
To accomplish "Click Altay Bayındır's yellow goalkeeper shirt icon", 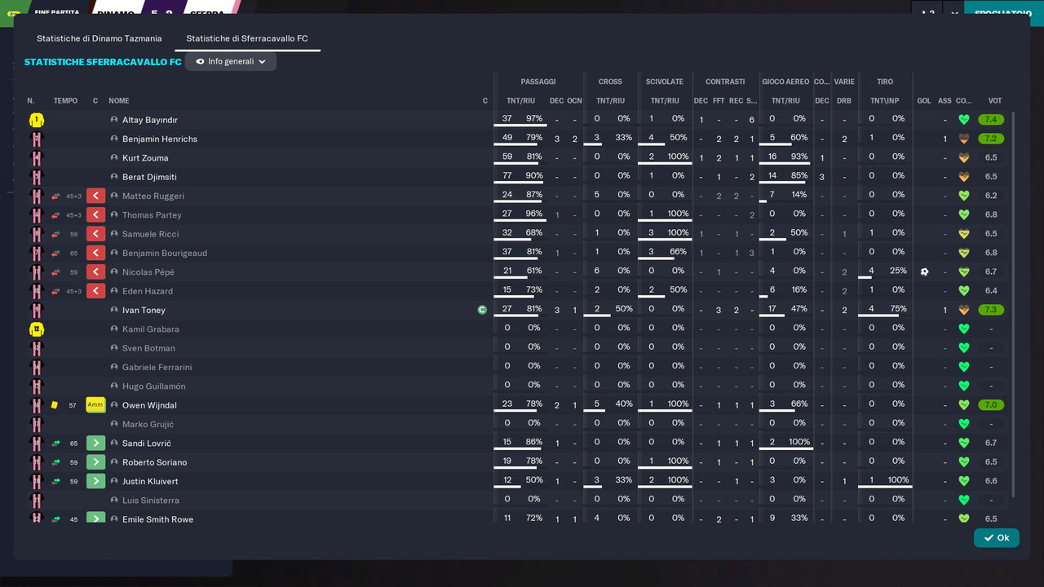I will 36,120.
